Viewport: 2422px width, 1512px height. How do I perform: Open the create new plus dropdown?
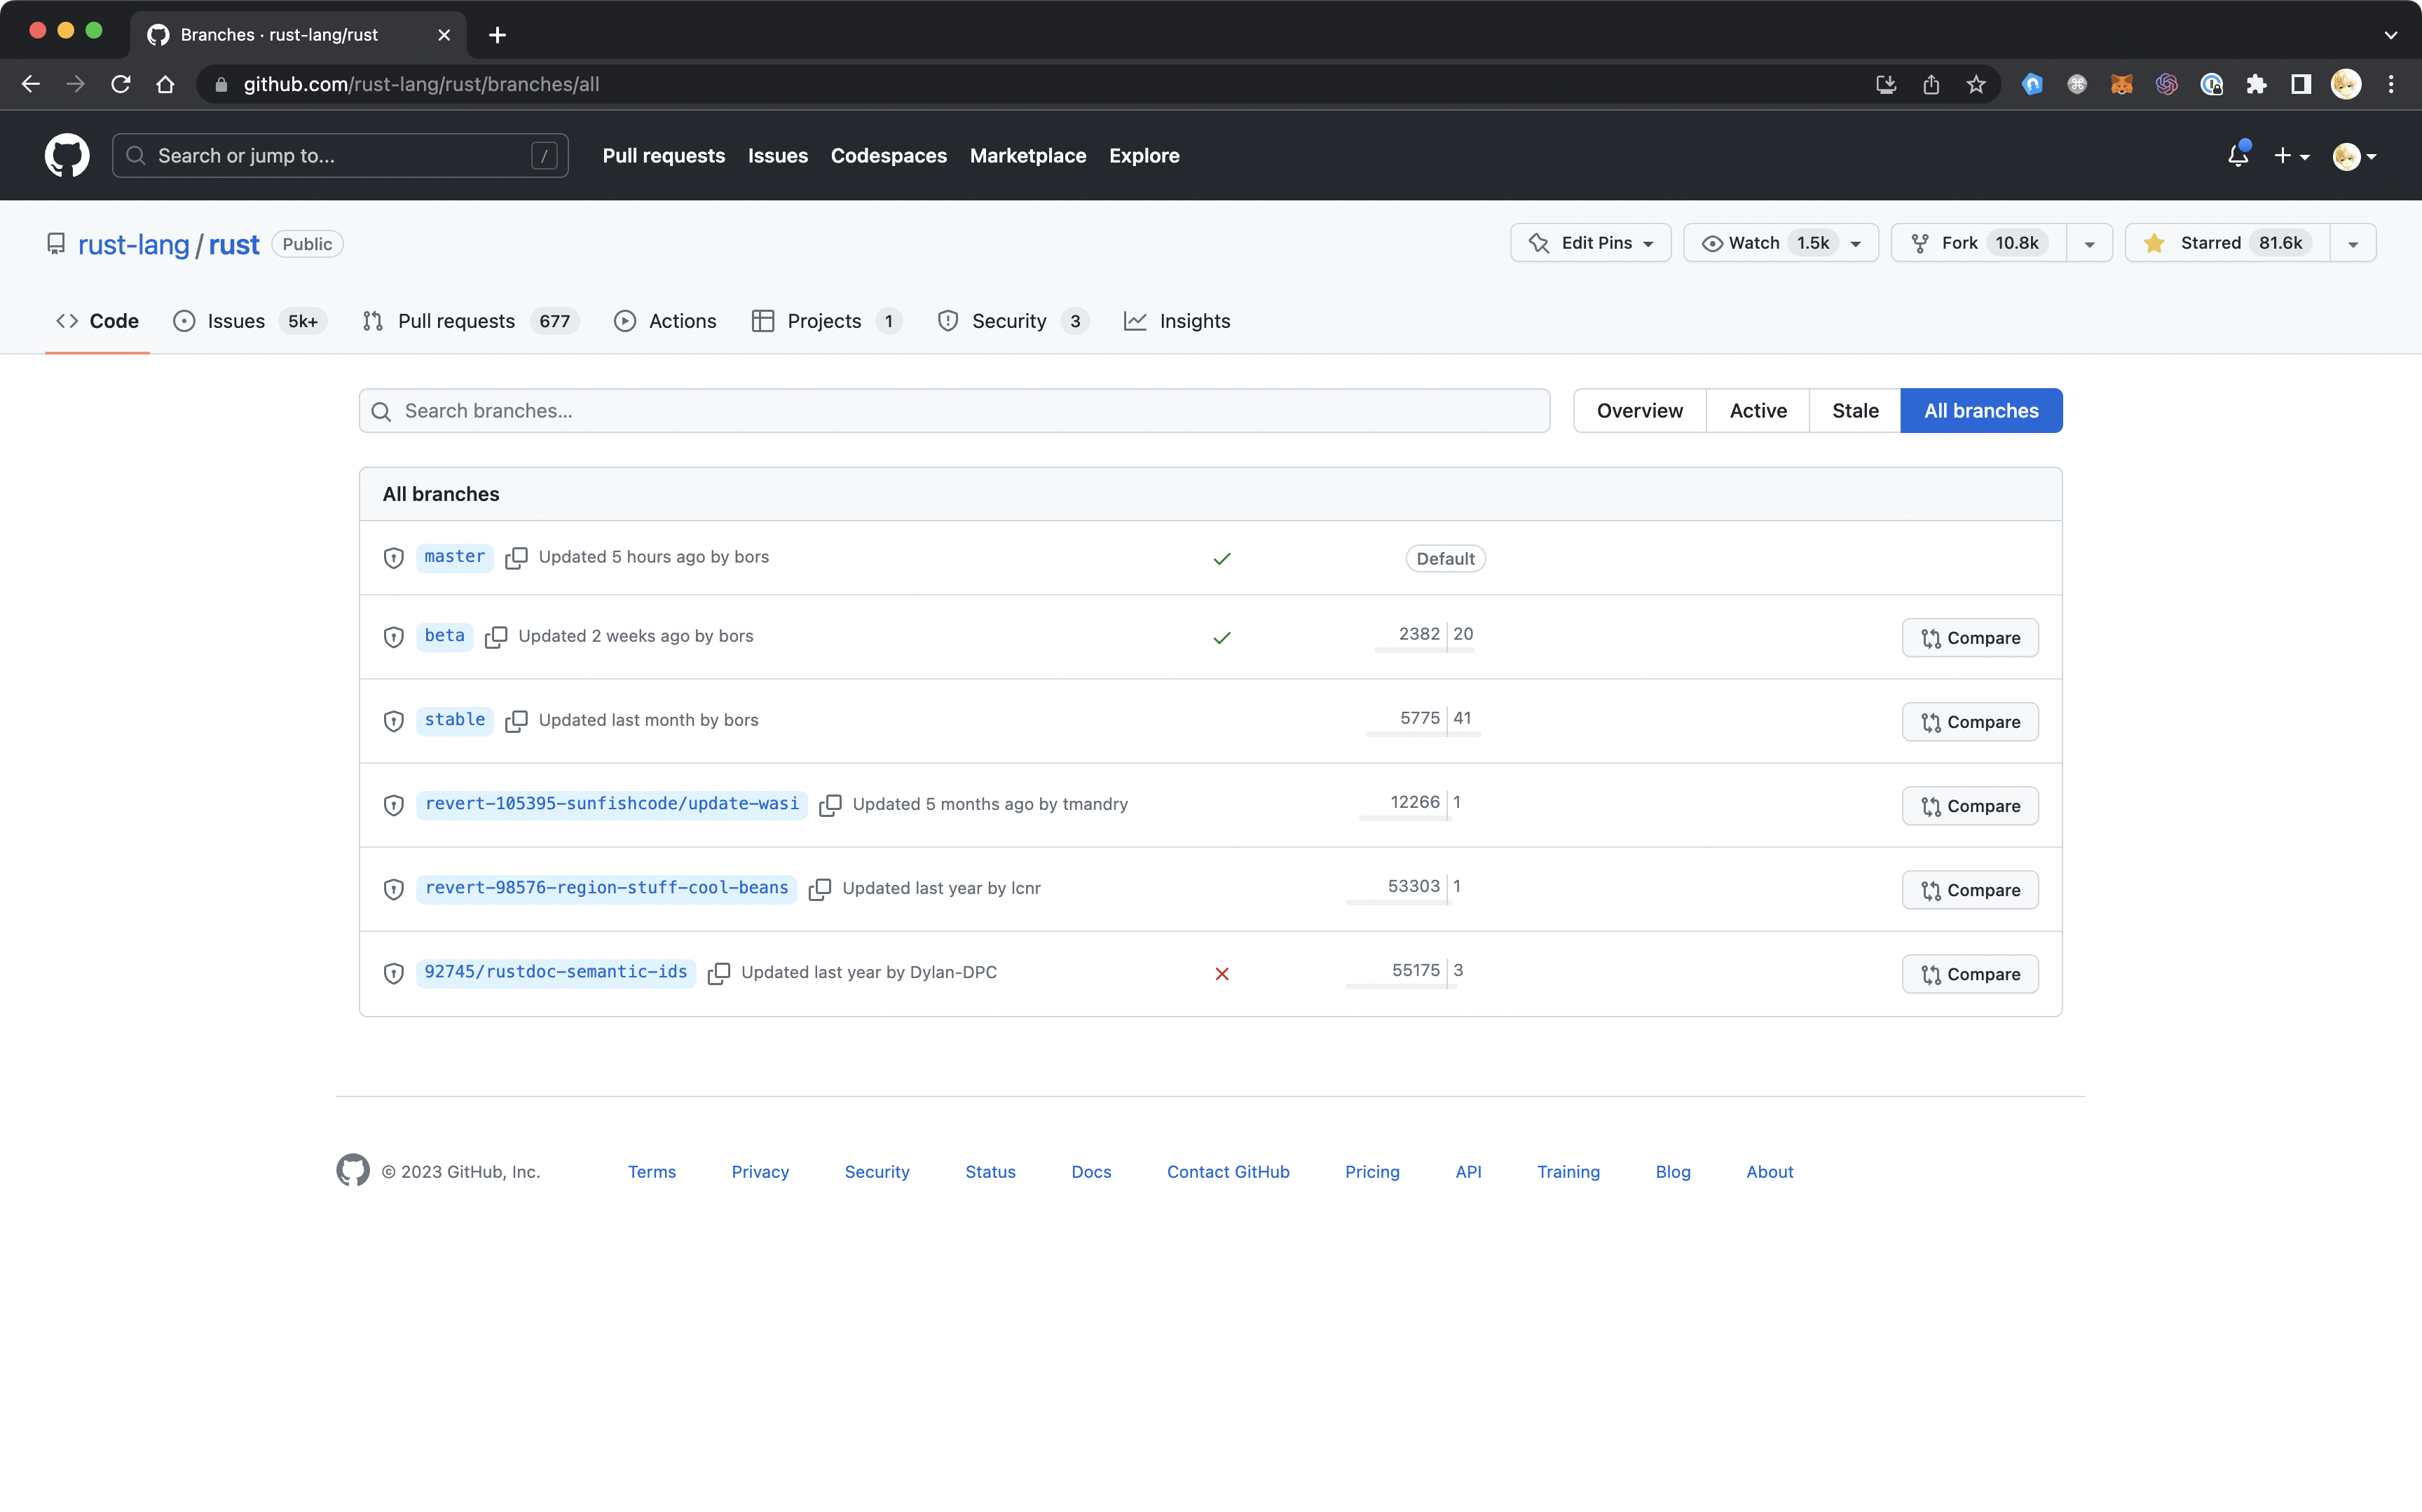click(x=2291, y=156)
